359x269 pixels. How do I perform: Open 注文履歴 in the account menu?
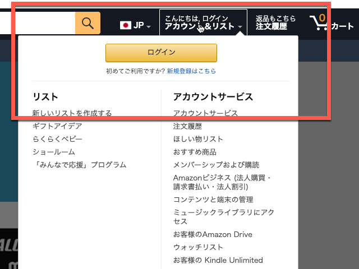click(x=187, y=126)
